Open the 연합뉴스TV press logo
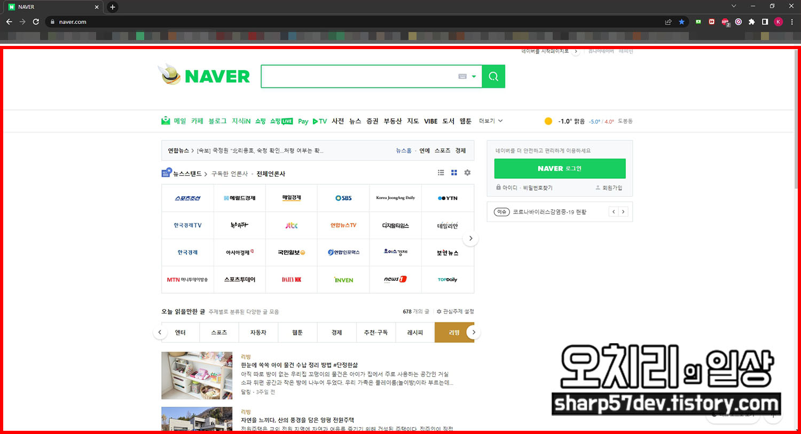This screenshot has width=801, height=434. pyautogui.click(x=343, y=225)
